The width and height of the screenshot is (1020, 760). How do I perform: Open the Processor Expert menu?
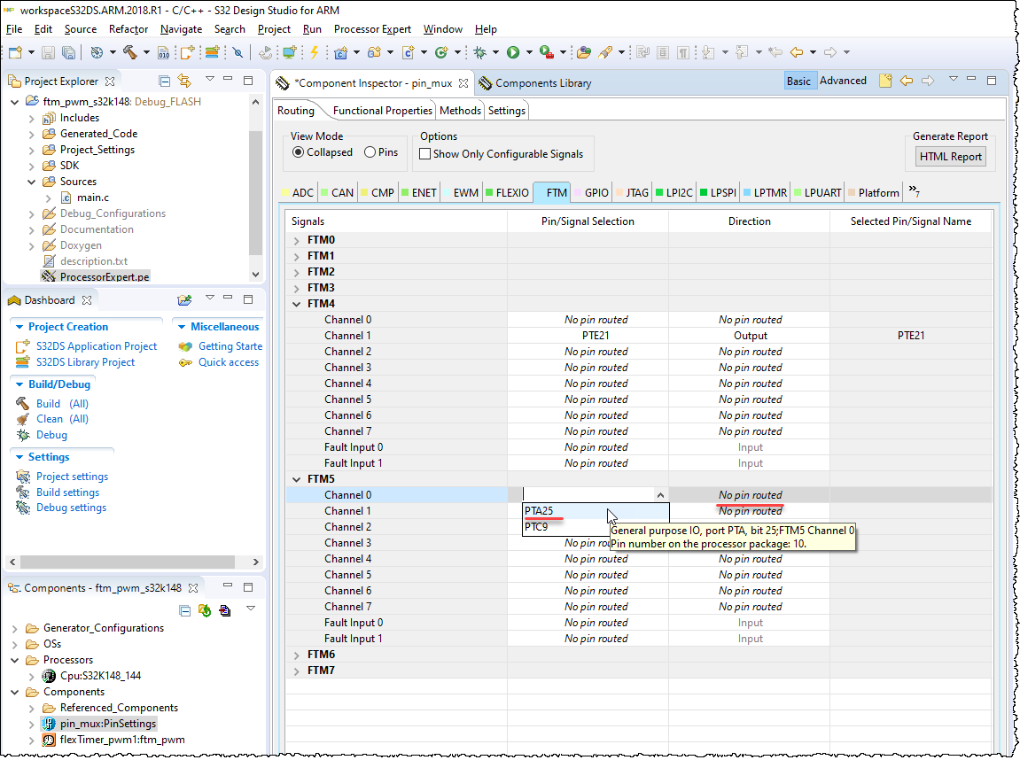point(372,29)
